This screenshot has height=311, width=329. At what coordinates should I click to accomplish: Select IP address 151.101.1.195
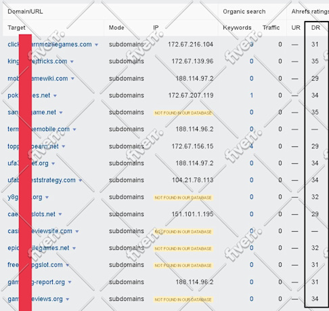pos(192,214)
